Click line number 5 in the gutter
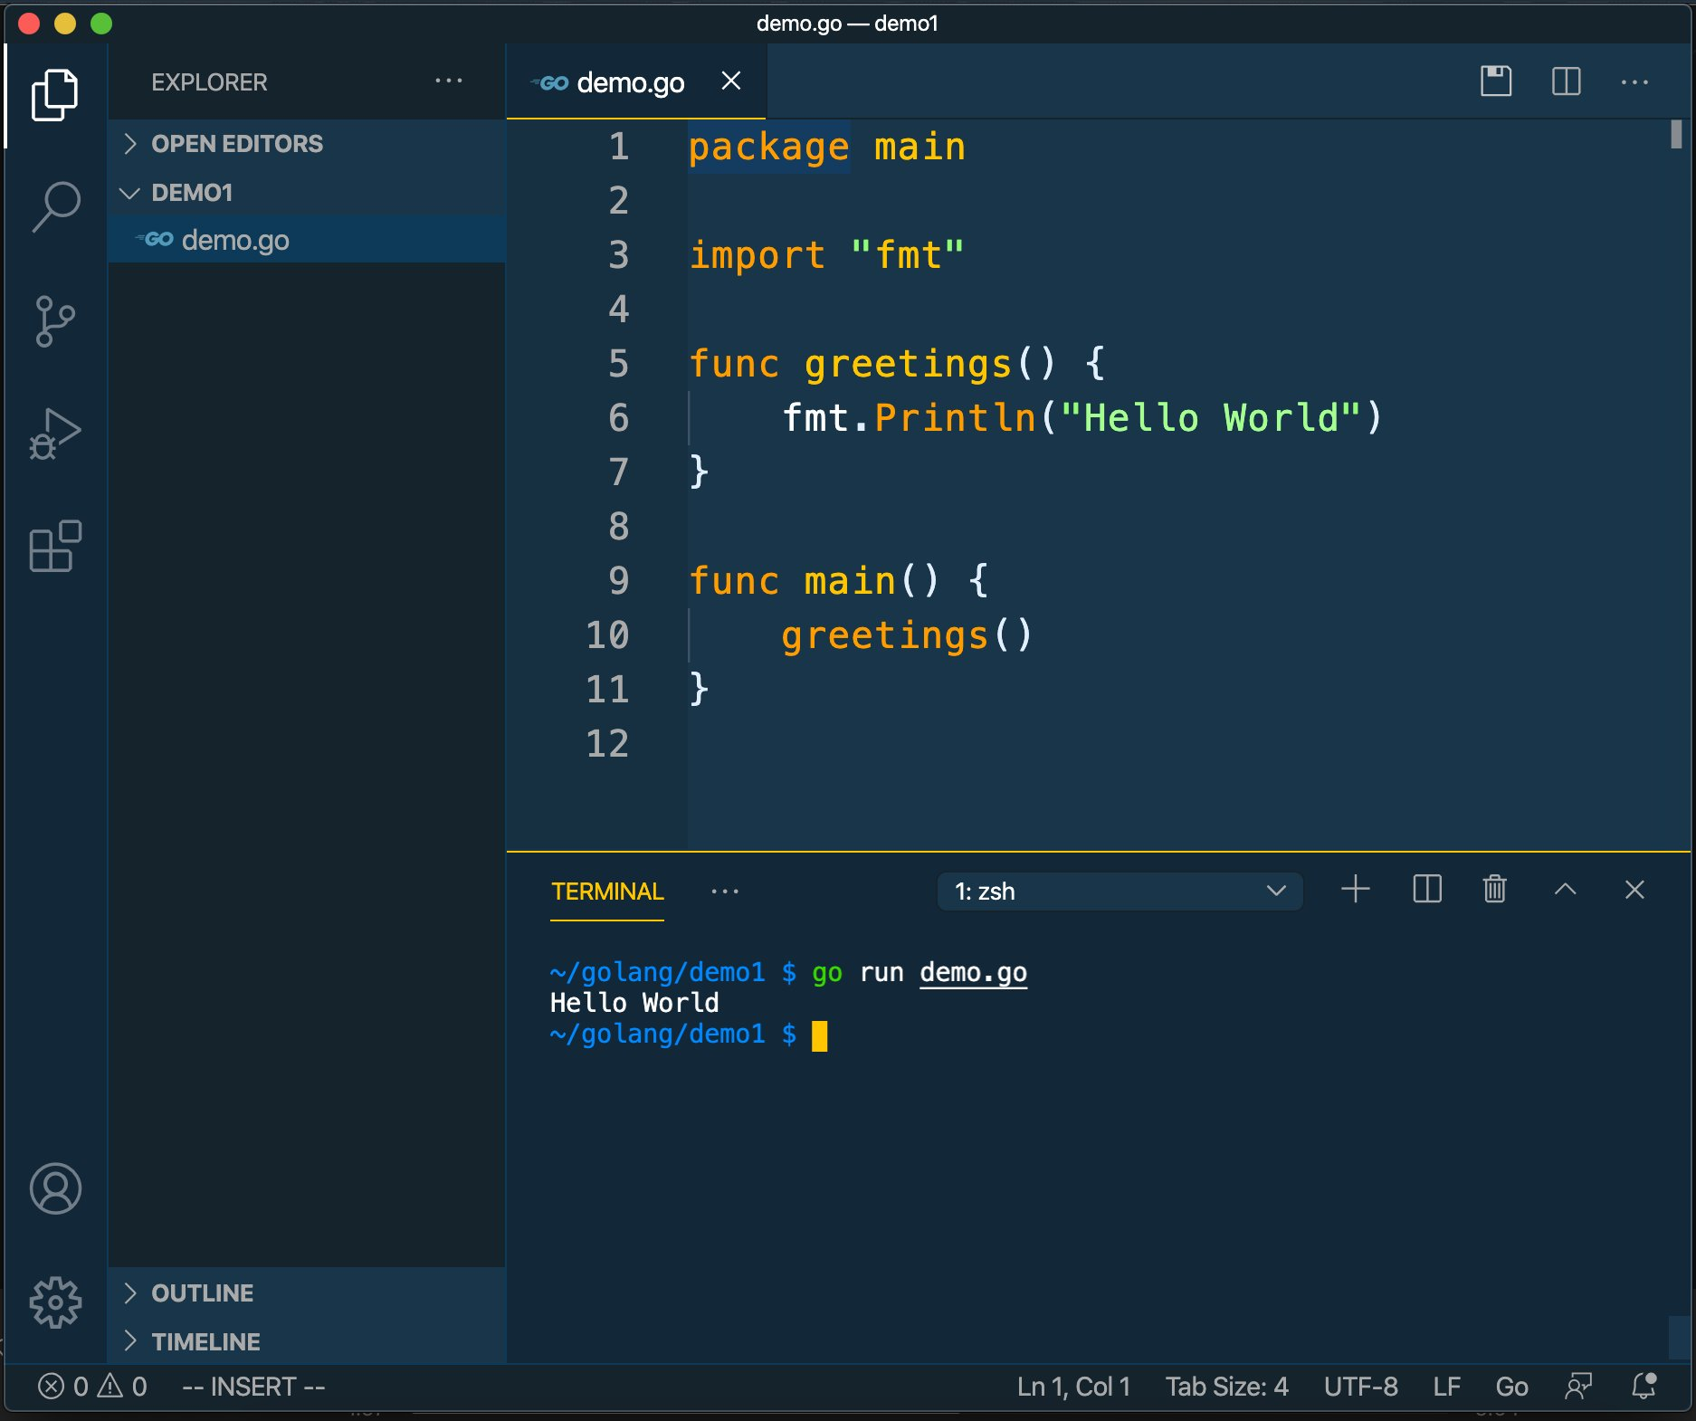 pyautogui.click(x=618, y=364)
